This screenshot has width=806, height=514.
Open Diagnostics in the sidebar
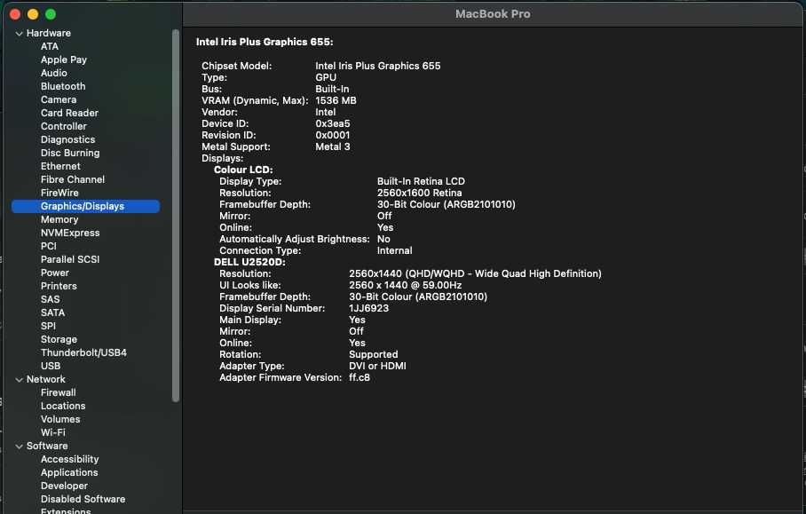[x=67, y=139]
